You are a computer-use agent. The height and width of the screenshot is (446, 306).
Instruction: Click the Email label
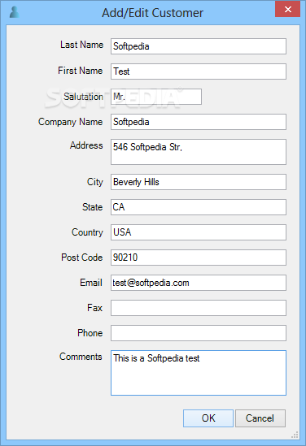pyautogui.click(x=91, y=283)
